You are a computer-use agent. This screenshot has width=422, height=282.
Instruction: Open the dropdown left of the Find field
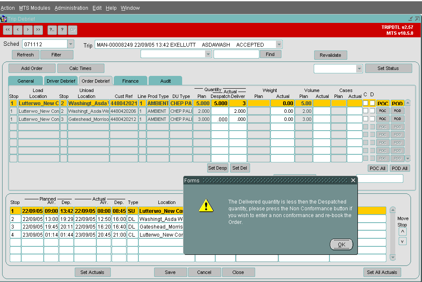tap(208, 54)
